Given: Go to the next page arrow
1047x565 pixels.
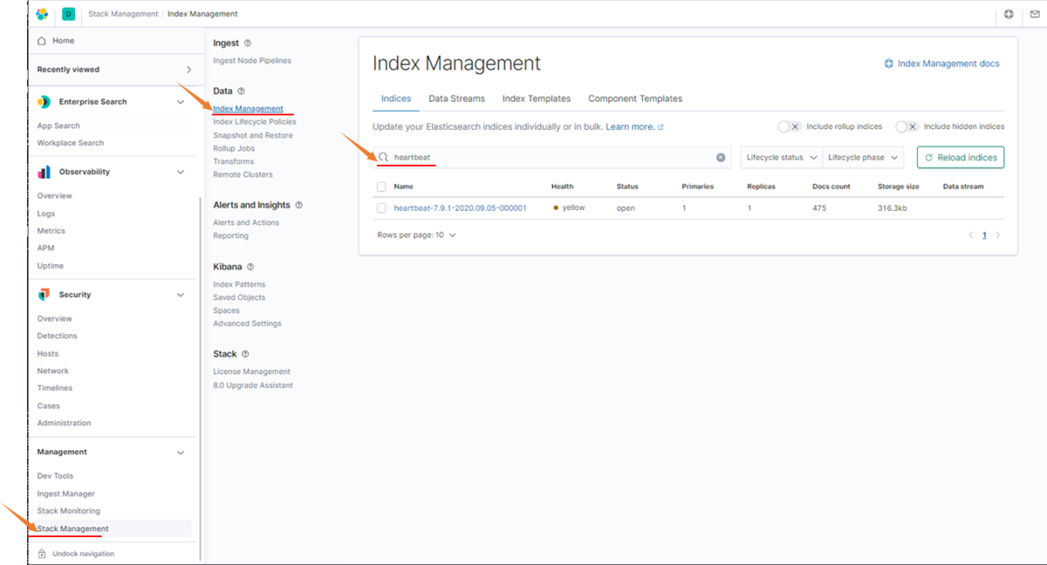Looking at the screenshot, I should (998, 235).
